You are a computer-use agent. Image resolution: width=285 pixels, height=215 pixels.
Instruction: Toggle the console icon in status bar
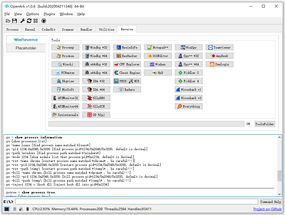coord(7,209)
